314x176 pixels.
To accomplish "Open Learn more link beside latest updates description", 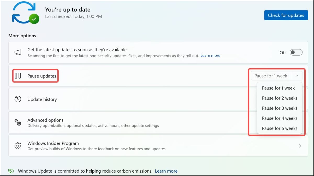I will [210, 56].
